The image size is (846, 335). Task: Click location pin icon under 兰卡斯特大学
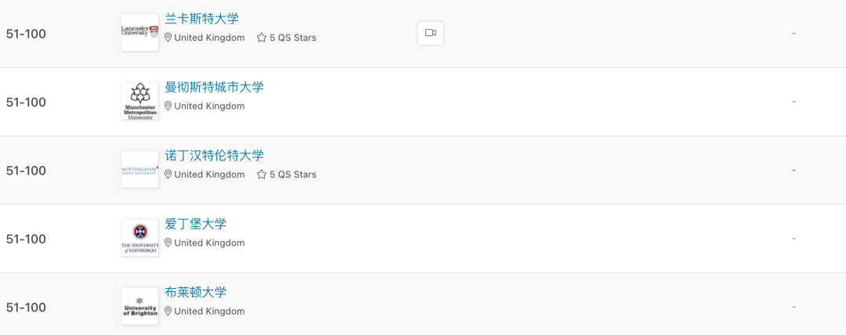[168, 38]
